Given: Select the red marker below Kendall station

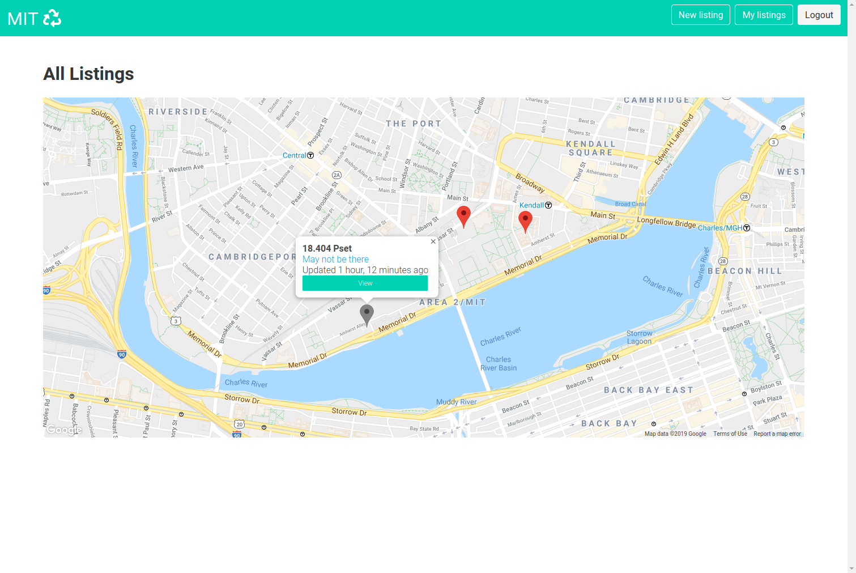Looking at the screenshot, I should [x=525, y=222].
